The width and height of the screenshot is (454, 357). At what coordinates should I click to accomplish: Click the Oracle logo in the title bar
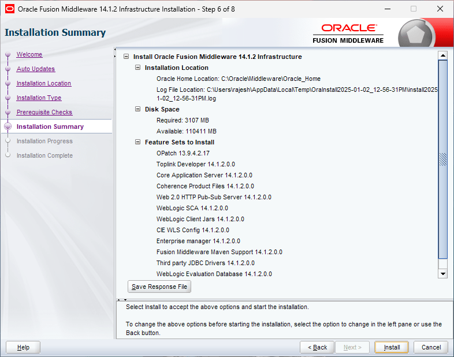pyautogui.click(x=10, y=9)
